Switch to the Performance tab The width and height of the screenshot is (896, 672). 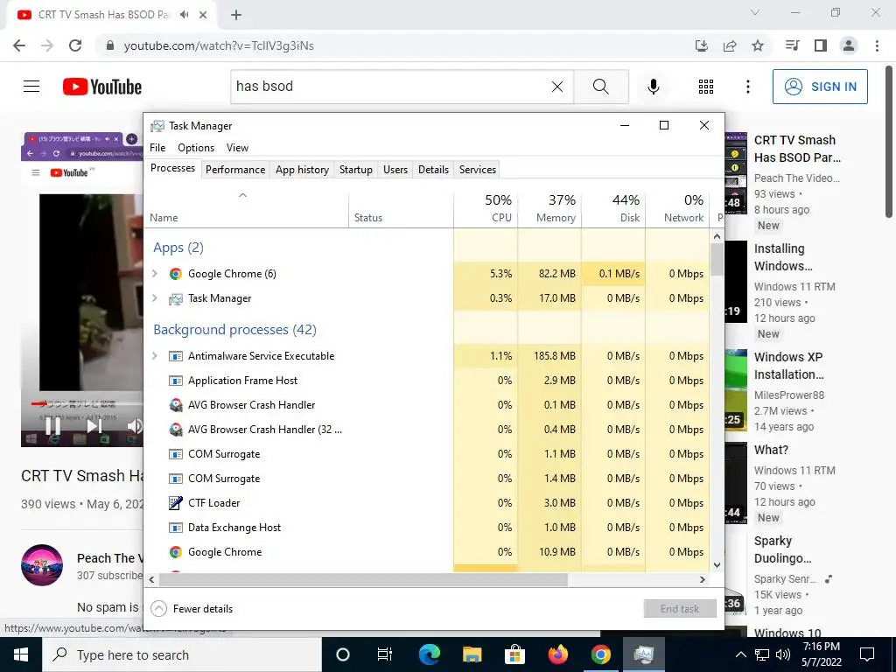(x=235, y=170)
